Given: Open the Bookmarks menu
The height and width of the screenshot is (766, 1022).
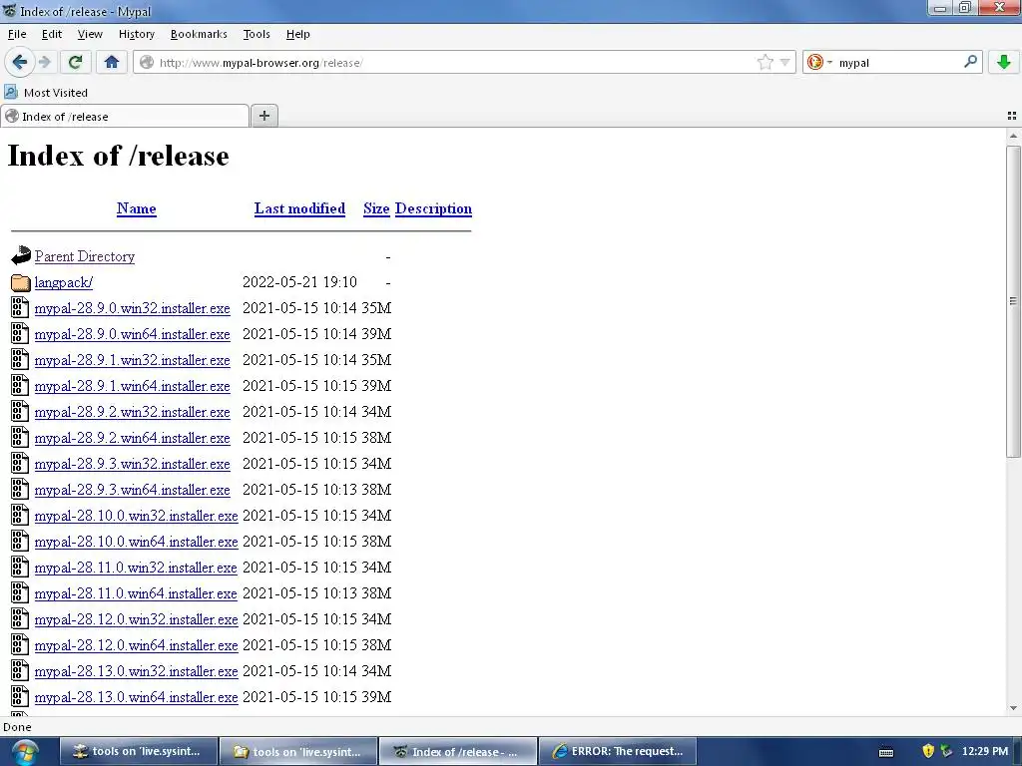Looking at the screenshot, I should click(199, 34).
